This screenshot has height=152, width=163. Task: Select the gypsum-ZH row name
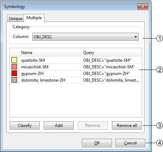[32, 74]
